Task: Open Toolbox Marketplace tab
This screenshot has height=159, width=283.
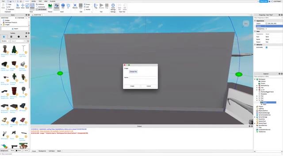Action: tap(4, 37)
